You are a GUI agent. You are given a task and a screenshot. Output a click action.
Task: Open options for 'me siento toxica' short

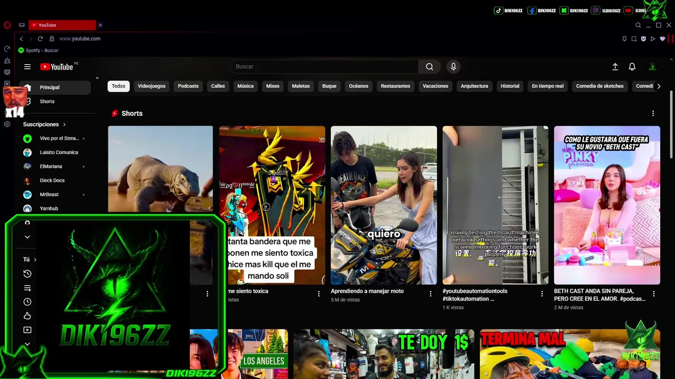point(319,294)
